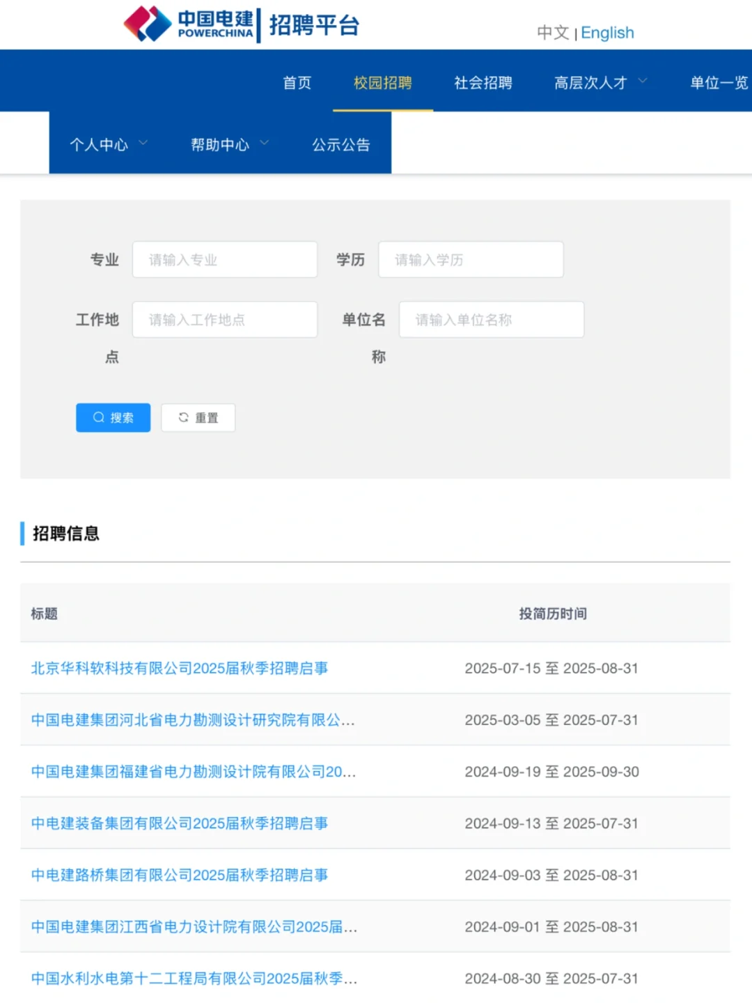
Task: Open 中国电建集团江西省电力设计院 posting
Action: coord(194,927)
